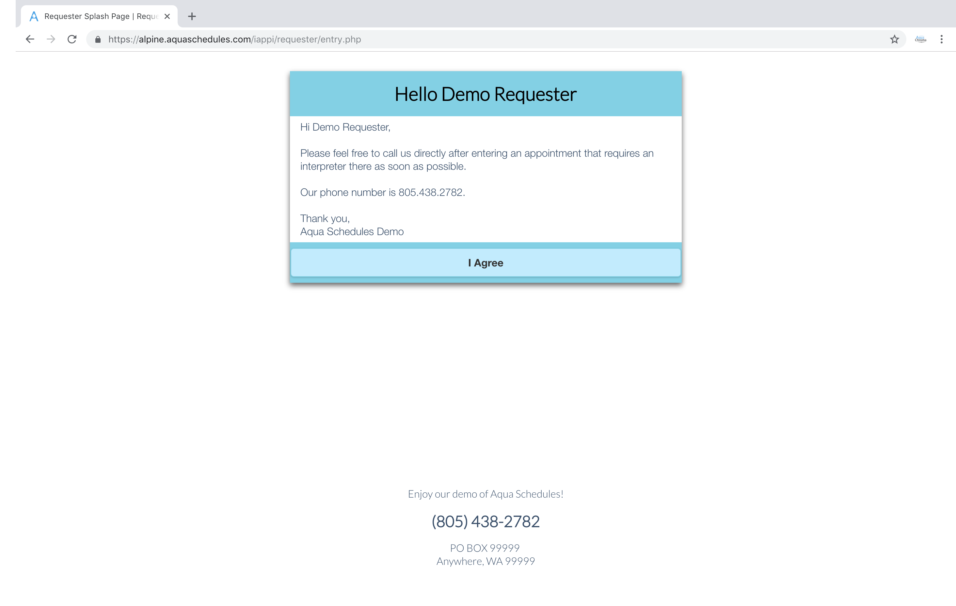
Task: Open a new tab with the plus button
Action: click(192, 16)
